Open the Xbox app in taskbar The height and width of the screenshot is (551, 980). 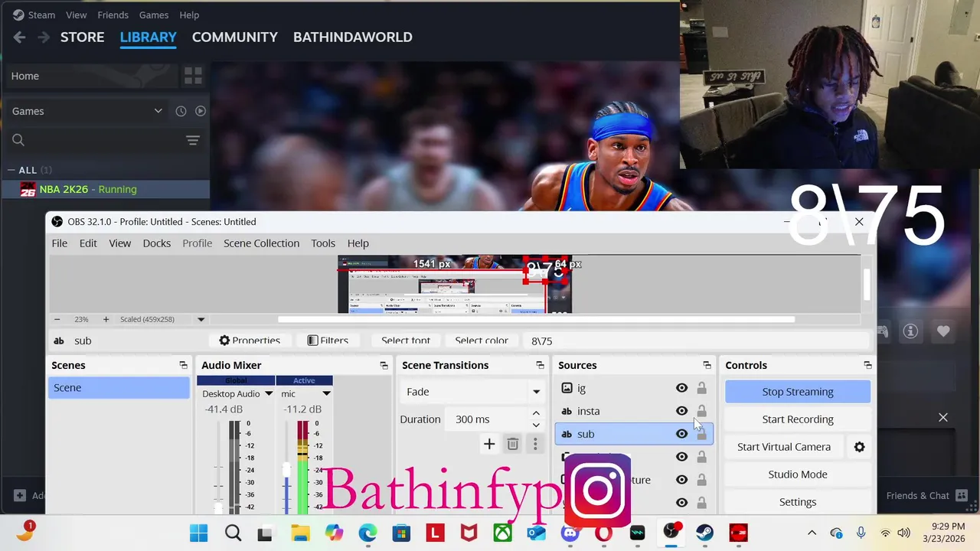[502, 533]
